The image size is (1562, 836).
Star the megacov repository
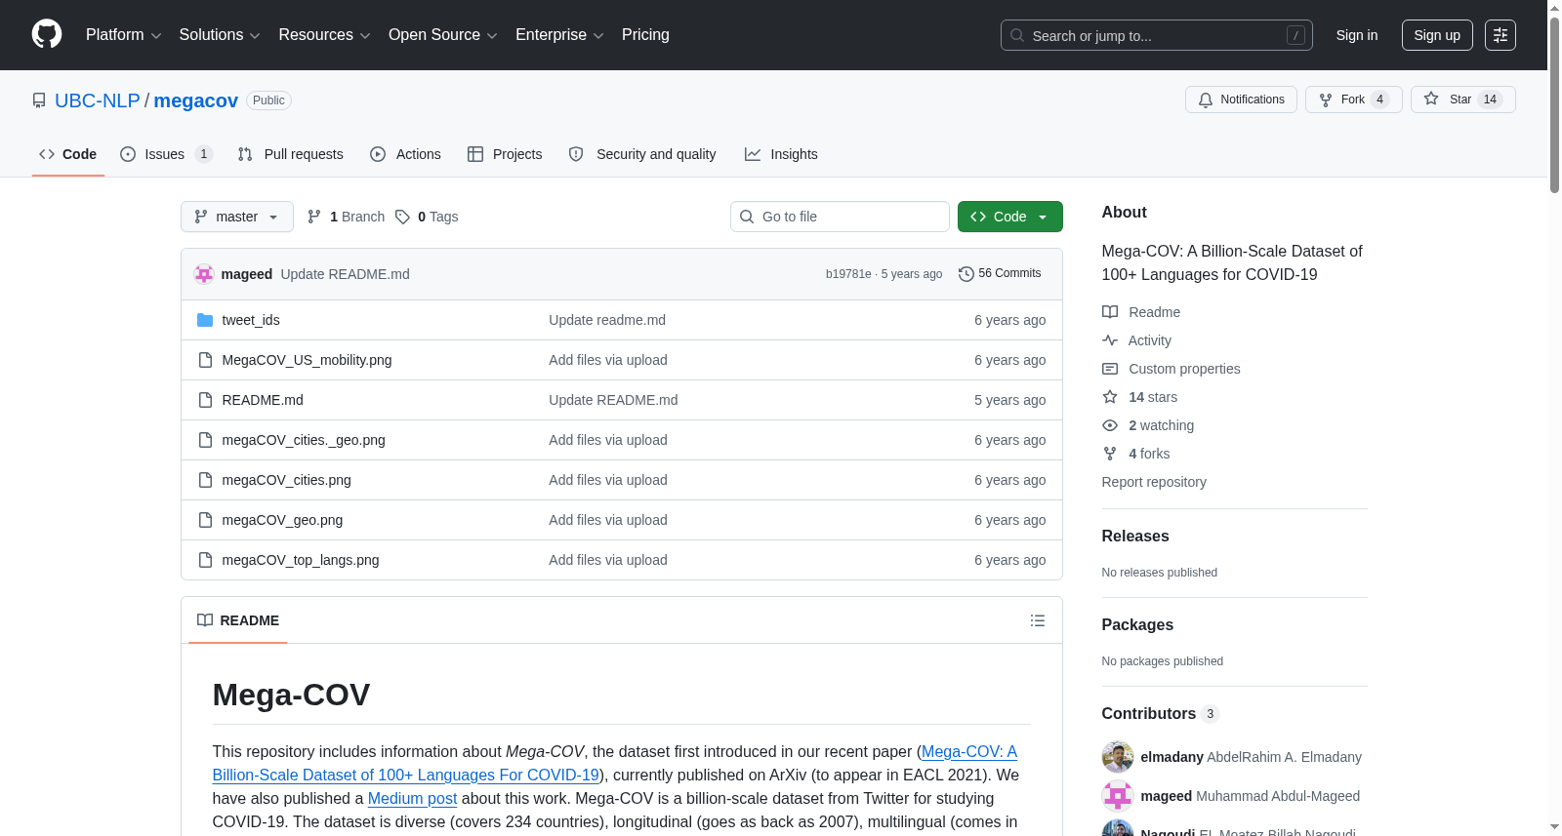(x=1462, y=100)
